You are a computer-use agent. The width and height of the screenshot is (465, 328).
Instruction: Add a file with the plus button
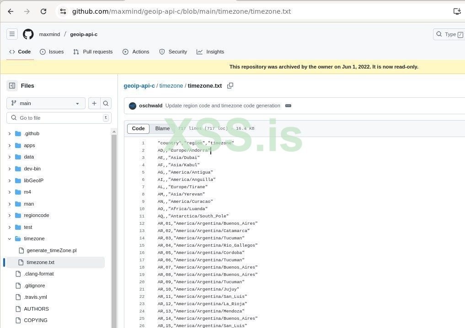[x=94, y=103]
